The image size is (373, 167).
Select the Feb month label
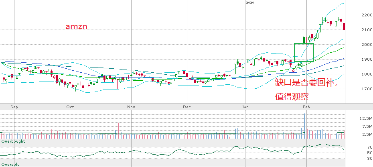pos(306,107)
